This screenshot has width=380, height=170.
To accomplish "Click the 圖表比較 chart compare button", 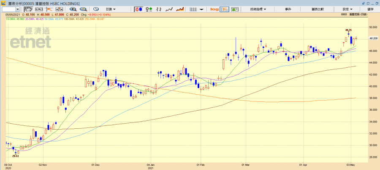I will 318,9.
